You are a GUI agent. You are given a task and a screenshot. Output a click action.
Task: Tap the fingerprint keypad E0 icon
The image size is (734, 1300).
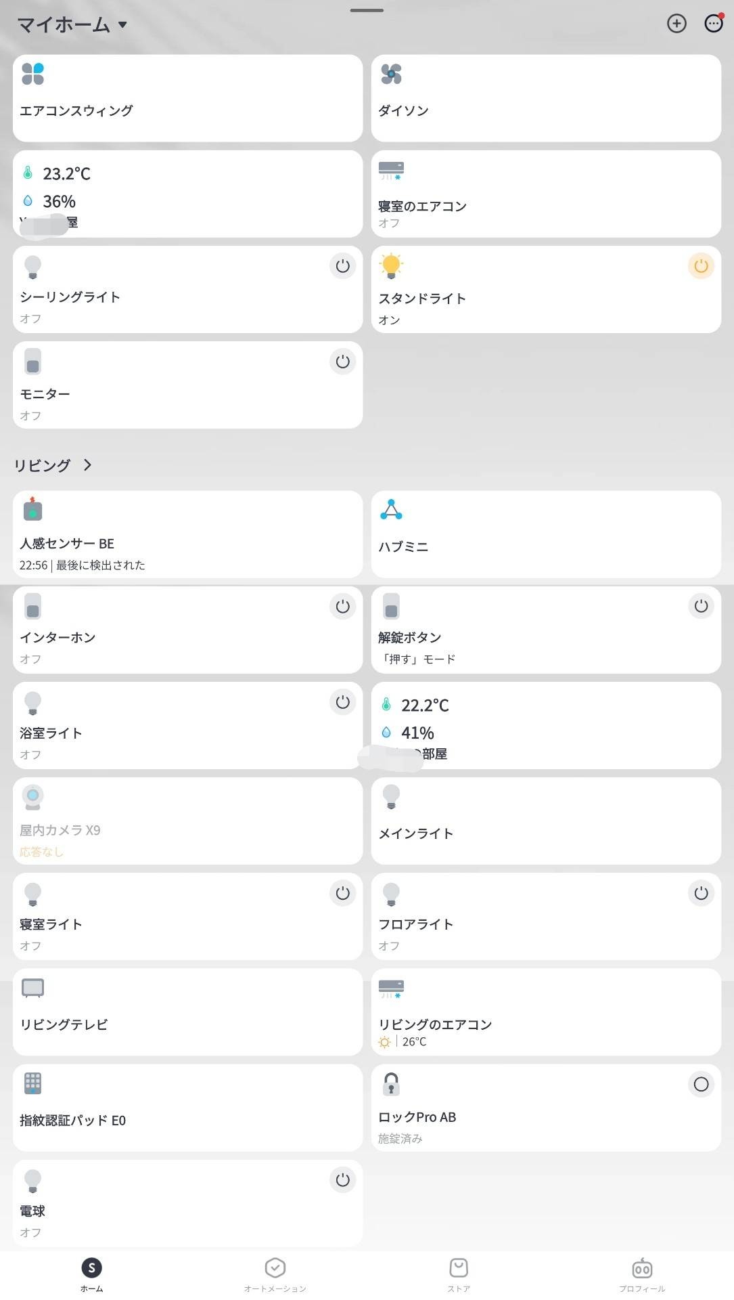32,1083
